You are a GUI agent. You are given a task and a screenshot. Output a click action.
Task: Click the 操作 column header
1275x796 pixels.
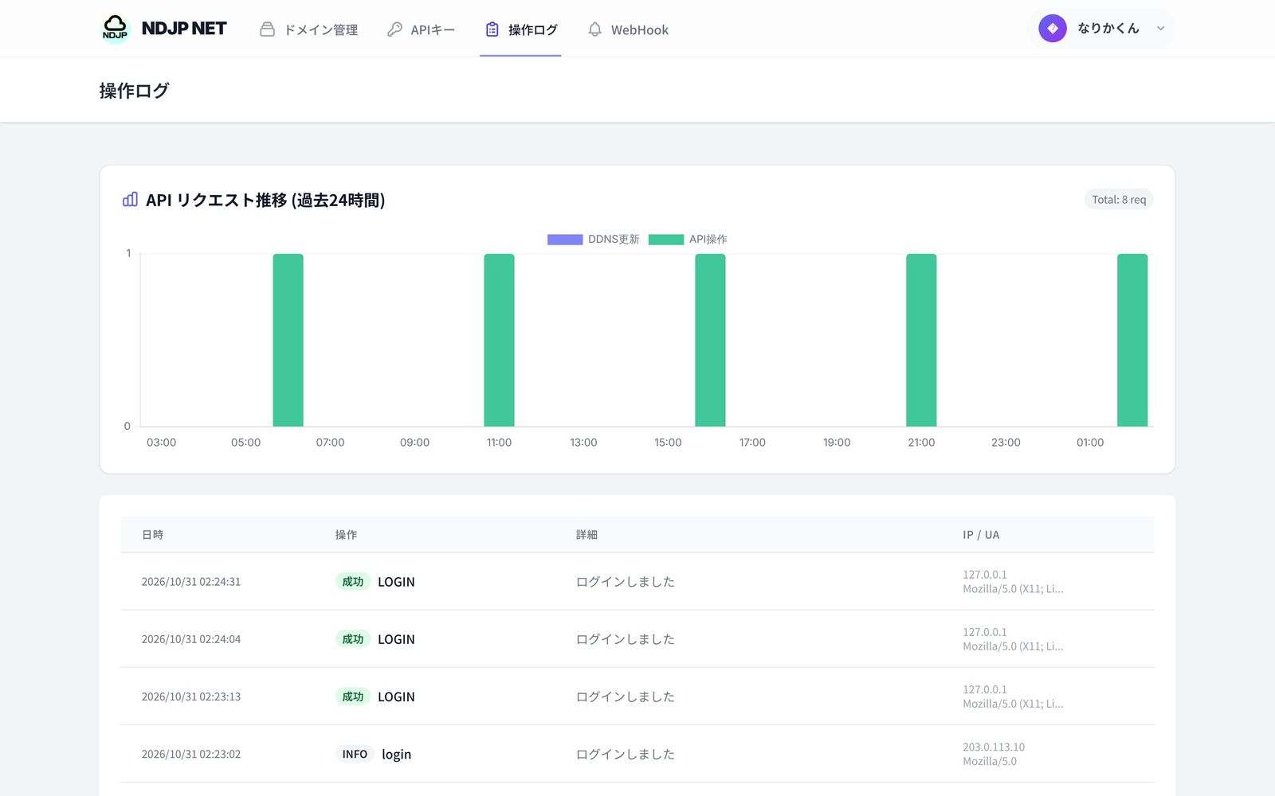[346, 535]
